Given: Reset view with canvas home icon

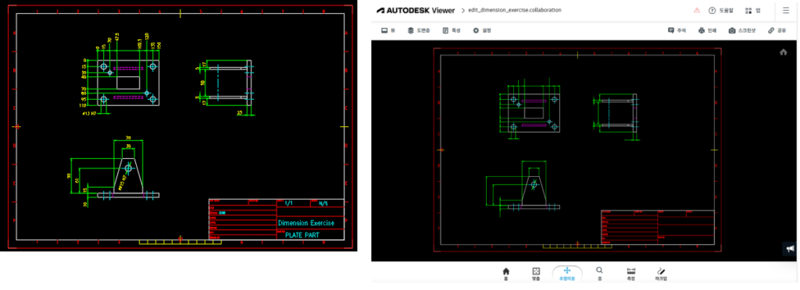Looking at the screenshot, I should 783,52.
